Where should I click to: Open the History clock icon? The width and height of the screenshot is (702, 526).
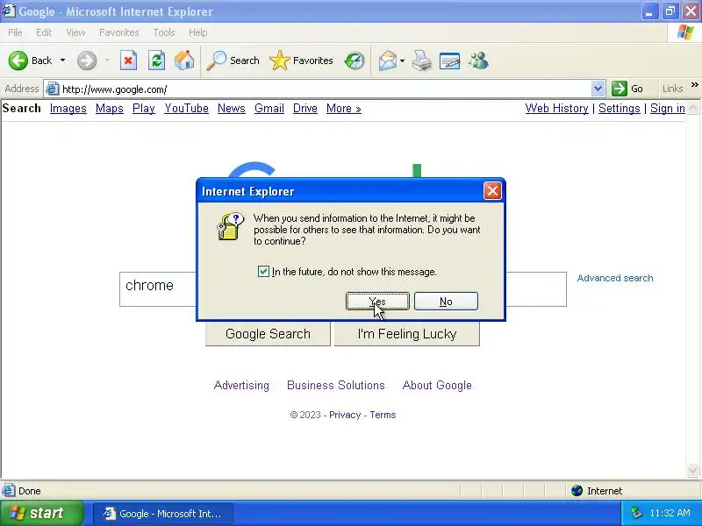[x=355, y=60]
